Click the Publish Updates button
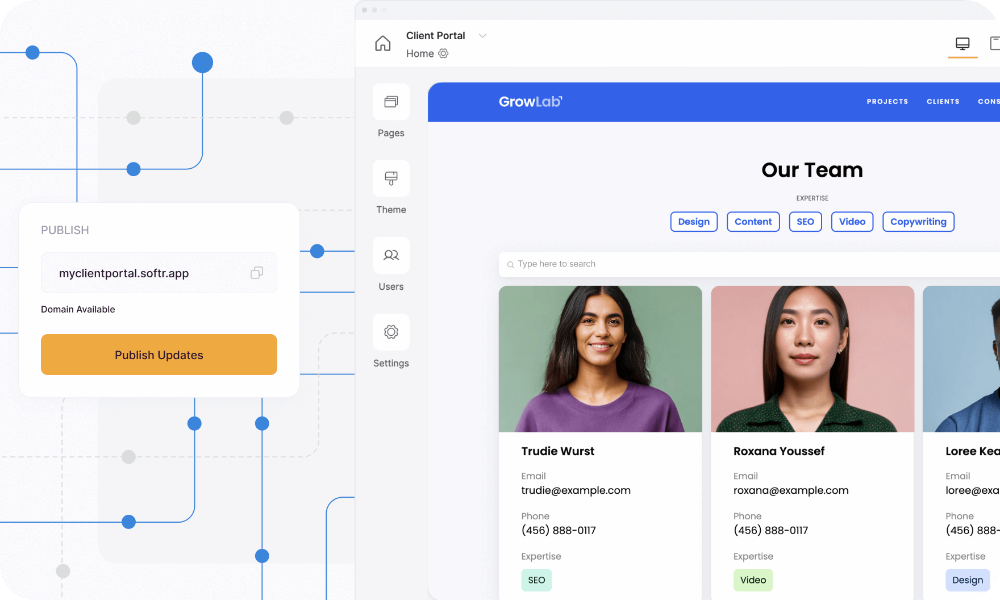1000x600 pixels. (x=159, y=355)
